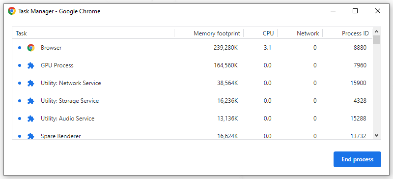Click the End process button
Image resolution: width=393 pixels, height=179 pixels.
coord(357,159)
